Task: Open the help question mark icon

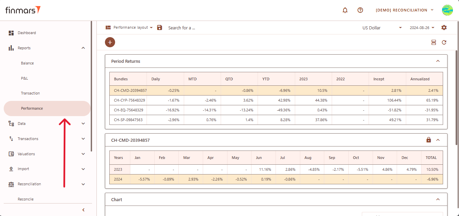Action: coord(360,10)
